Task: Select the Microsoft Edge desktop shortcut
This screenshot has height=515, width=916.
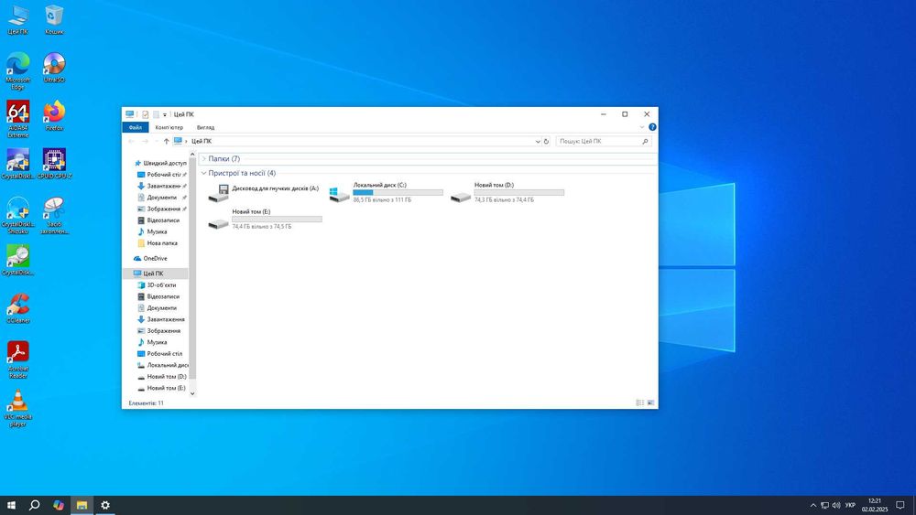Action: (x=17, y=70)
